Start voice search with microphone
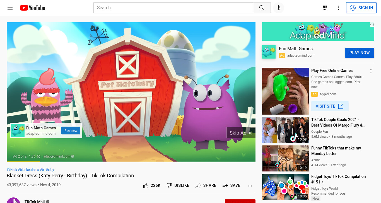This screenshot has height=203, width=381. coord(278,8)
